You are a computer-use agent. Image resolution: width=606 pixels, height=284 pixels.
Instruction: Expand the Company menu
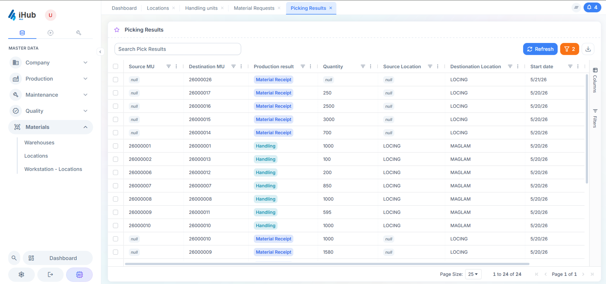pos(50,63)
